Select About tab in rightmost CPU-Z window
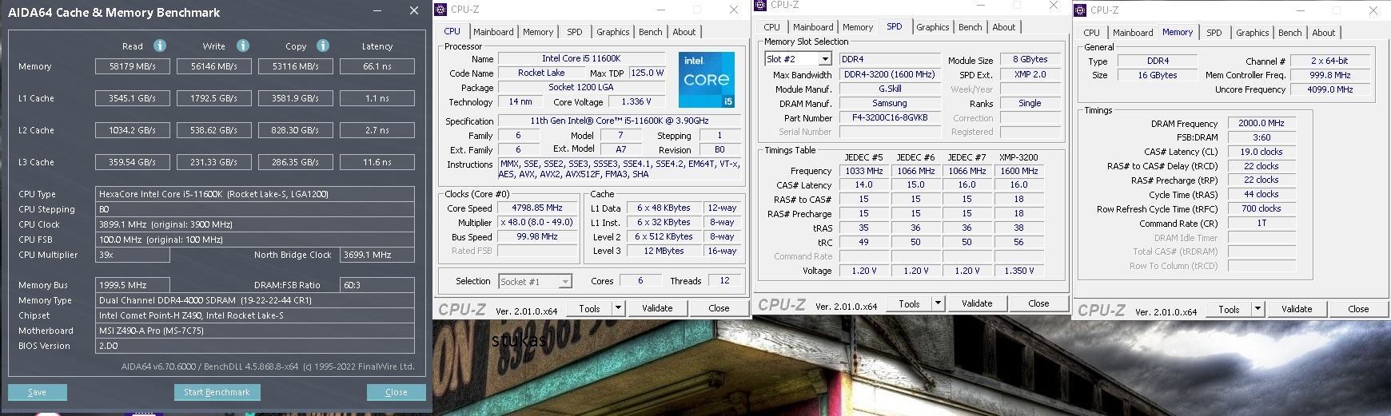Screen dimensions: 1391x416 (1324, 33)
